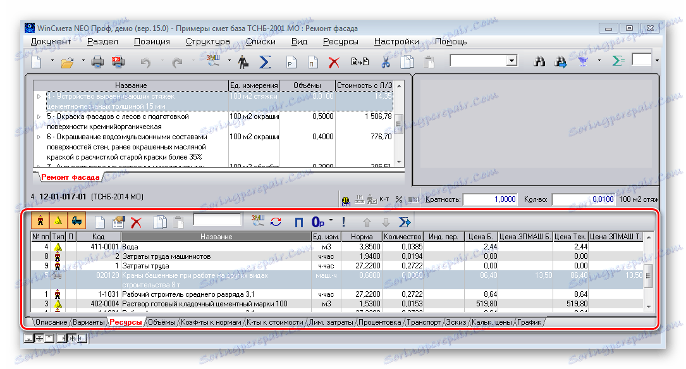The height and width of the screenshot is (369, 686).
Task: Click the printer icon in main toolbar
Action: click(x=97, y=62)
